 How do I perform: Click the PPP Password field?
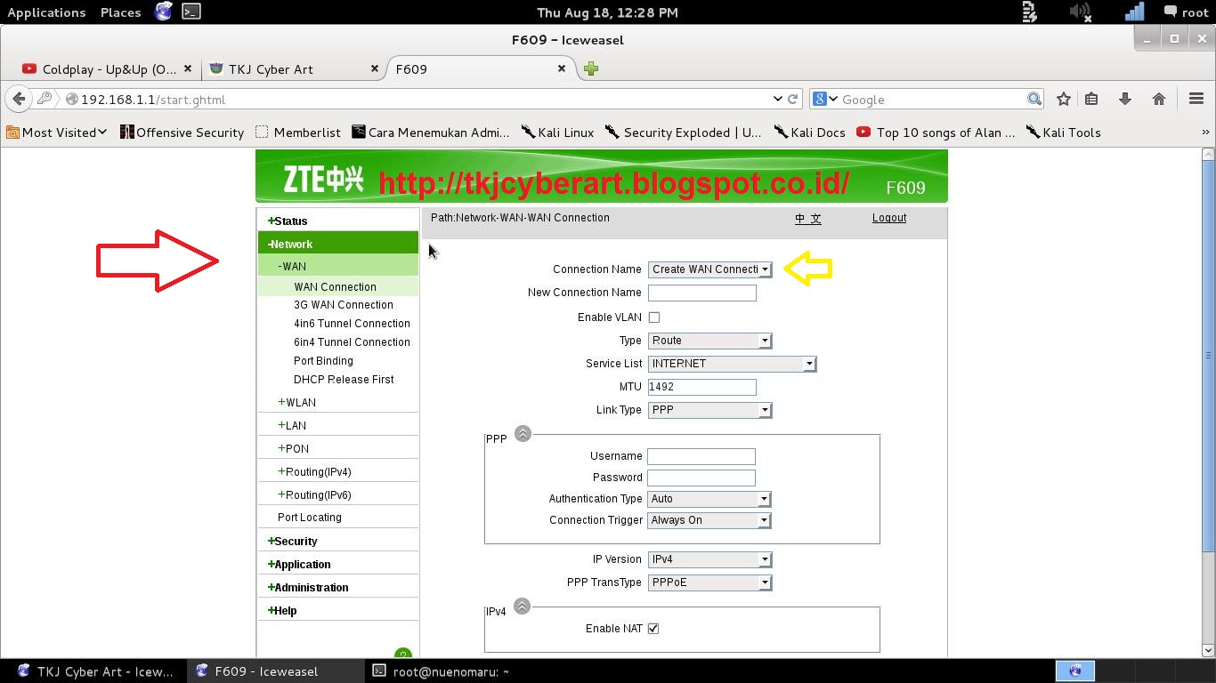[701, 478]
